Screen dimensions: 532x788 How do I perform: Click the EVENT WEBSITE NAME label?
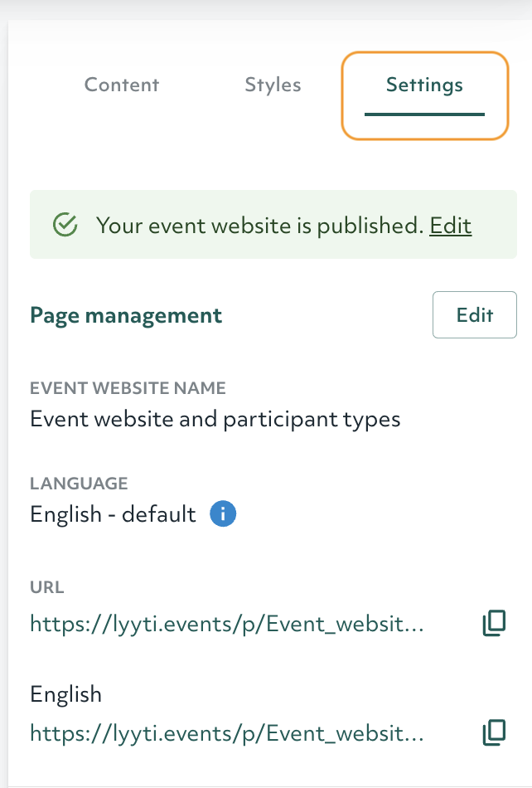tap(128, 388)
